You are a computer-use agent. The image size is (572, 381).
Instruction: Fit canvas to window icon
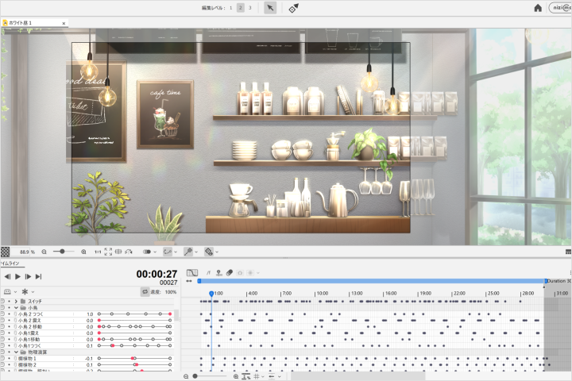(x=108, y=252)
